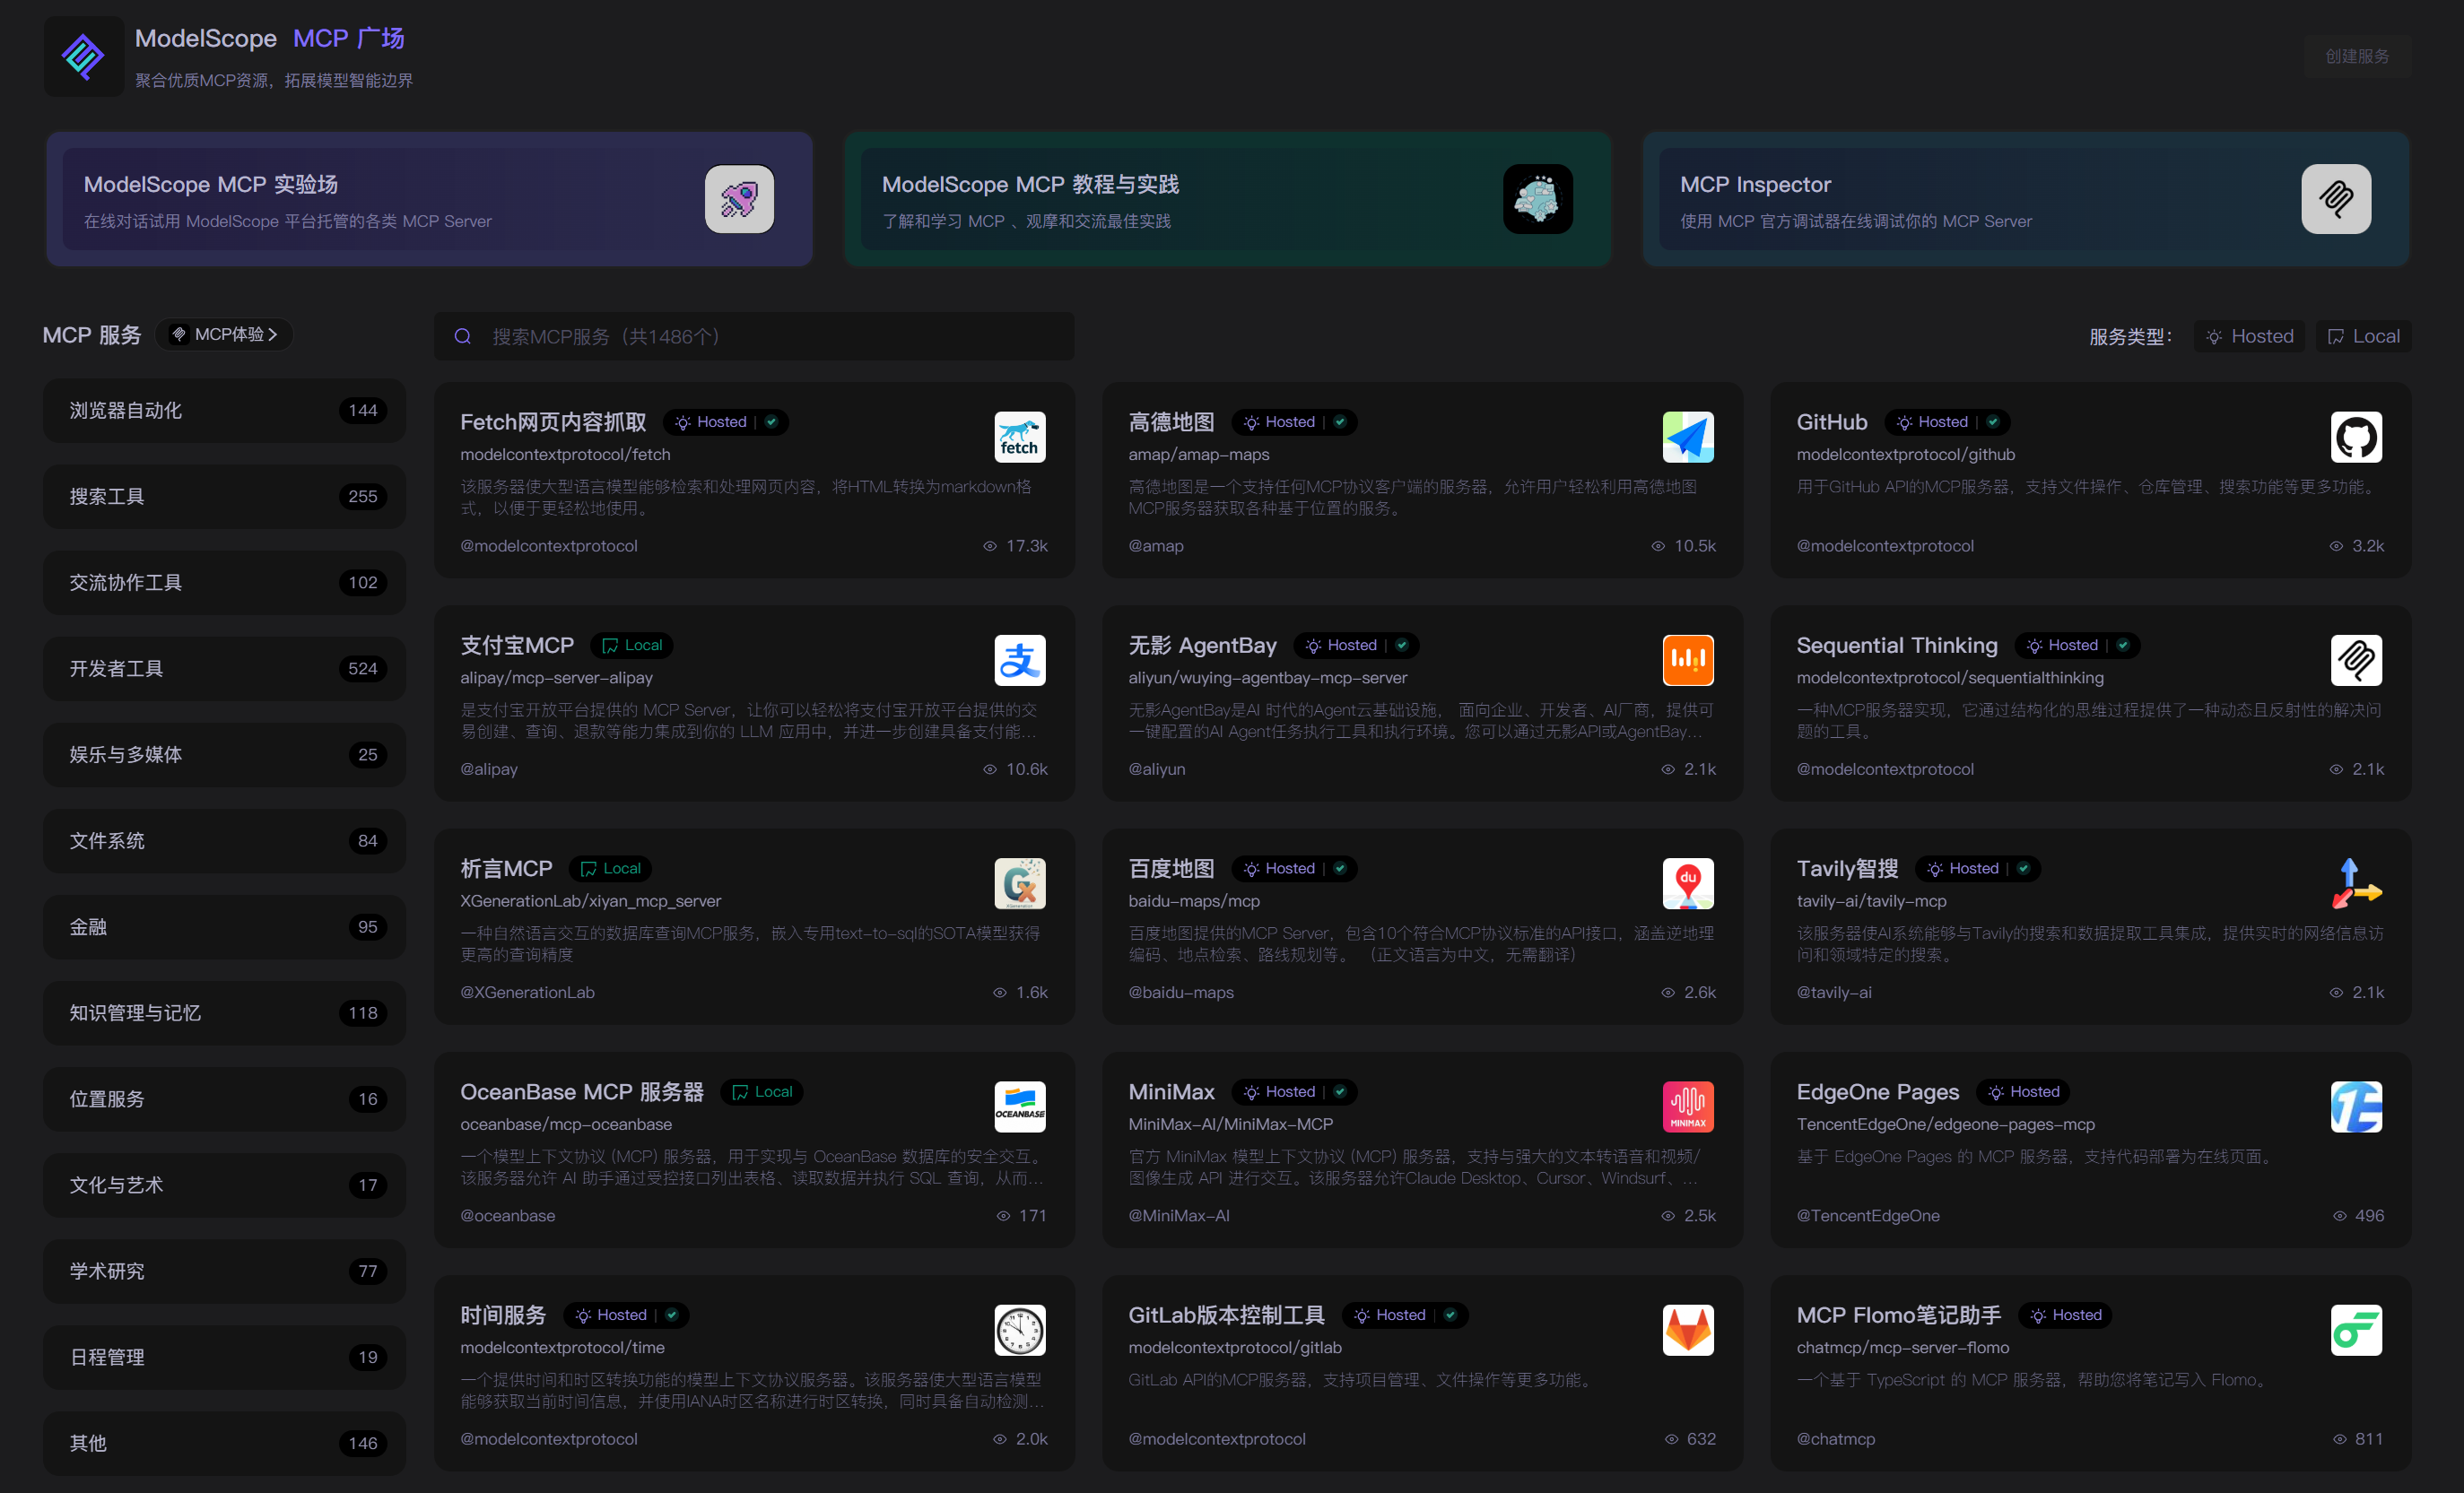Click in the 搜索MCP服务 search field
The image size is (2464, 1493).
754,337
